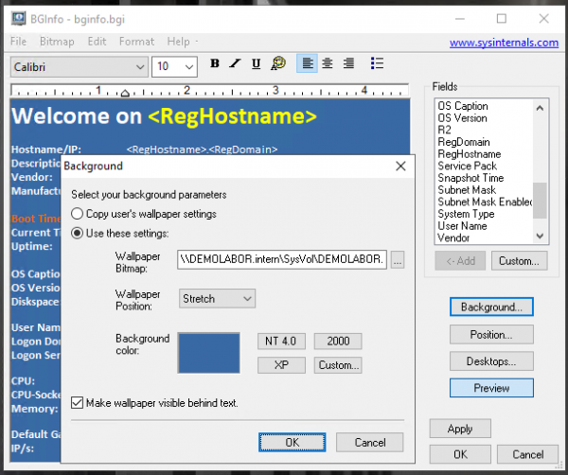Toggle italic text formatting
568x475 pixels.
(236, 63)
